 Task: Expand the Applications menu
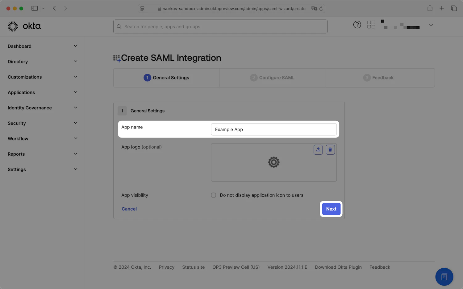coord(43,92)
